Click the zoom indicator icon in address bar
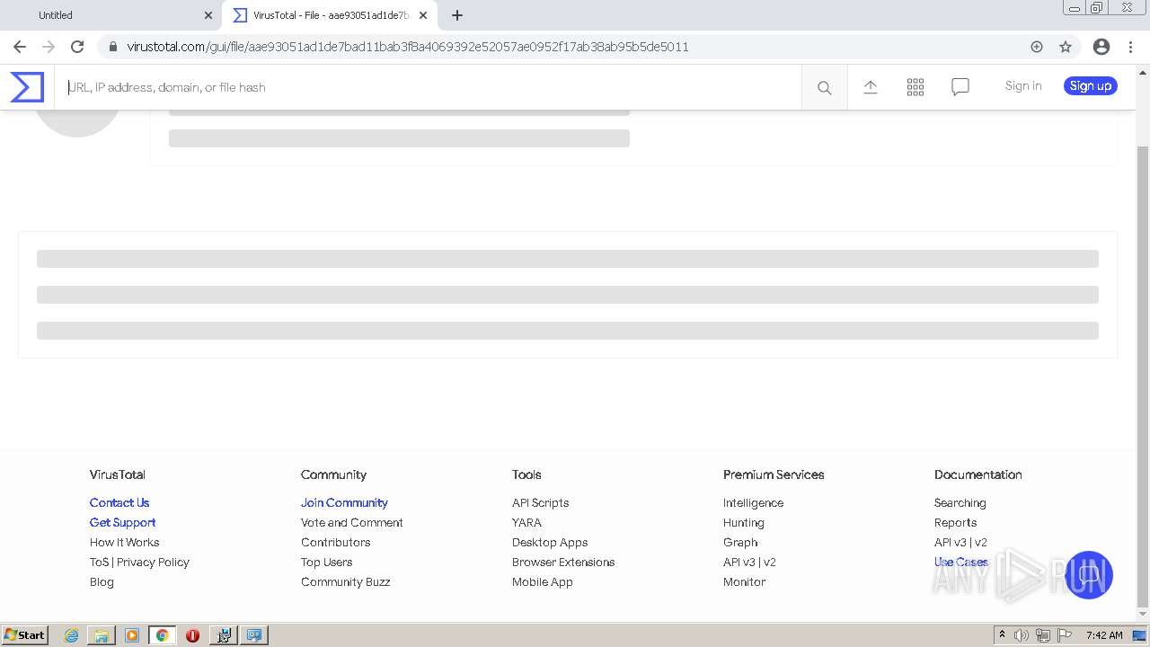Viewport: 1150px width, 647px height. [1037, 47]
